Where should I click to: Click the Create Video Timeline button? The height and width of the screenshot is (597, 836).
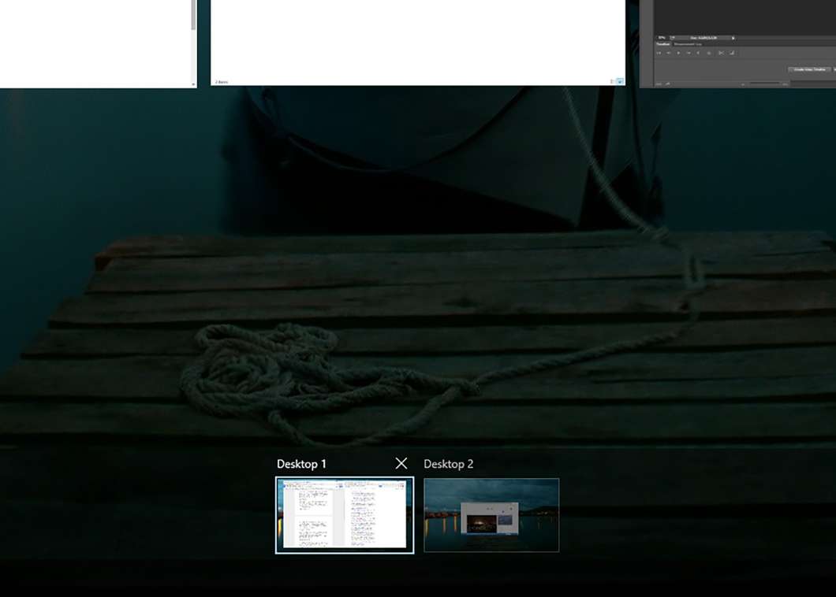pyautogui.click(x=810, y=69)
